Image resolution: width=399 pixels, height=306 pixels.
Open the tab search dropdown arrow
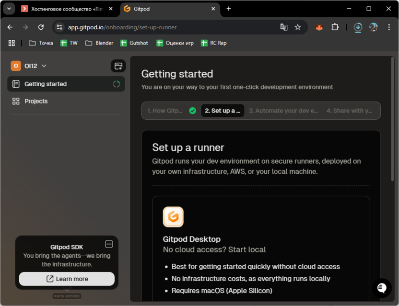9,9
